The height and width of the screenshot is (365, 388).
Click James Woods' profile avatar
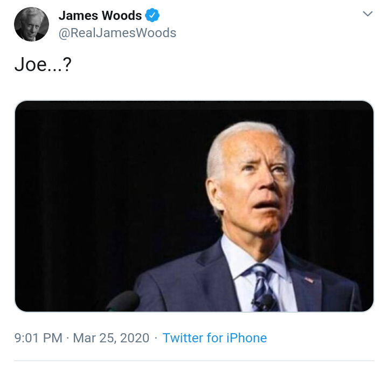(x=31, y=24)
